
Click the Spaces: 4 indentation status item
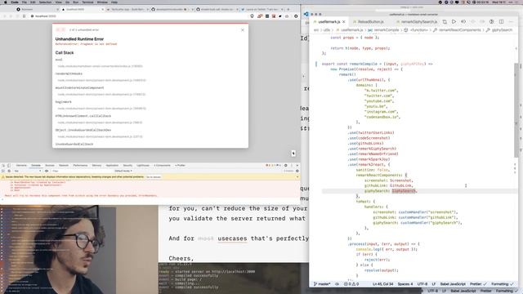(x=405, y=284)
